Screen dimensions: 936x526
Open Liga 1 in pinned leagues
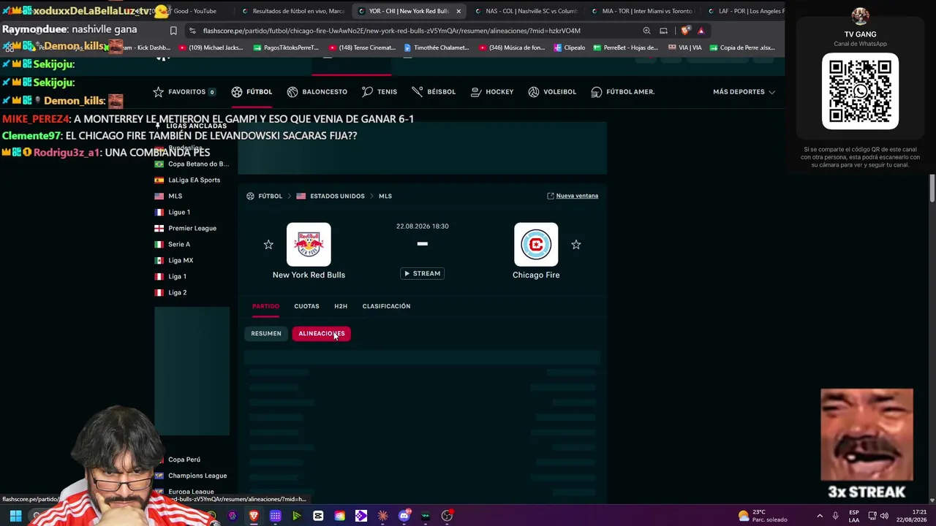click(x=170, y=277)
